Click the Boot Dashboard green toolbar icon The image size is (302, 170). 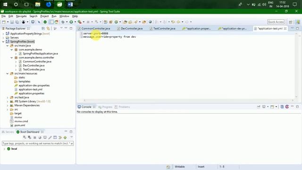pos(45,22)
